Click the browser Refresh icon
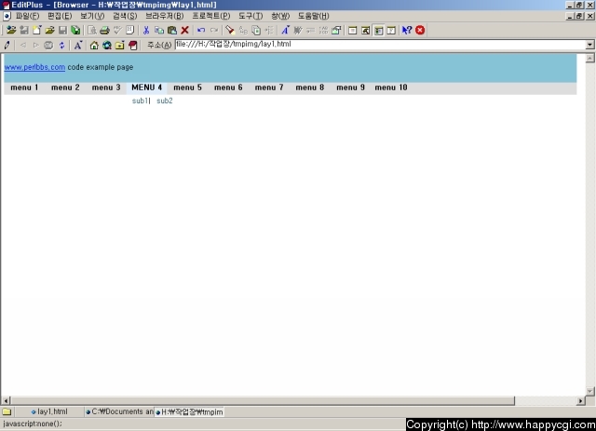 coord(61,45)
